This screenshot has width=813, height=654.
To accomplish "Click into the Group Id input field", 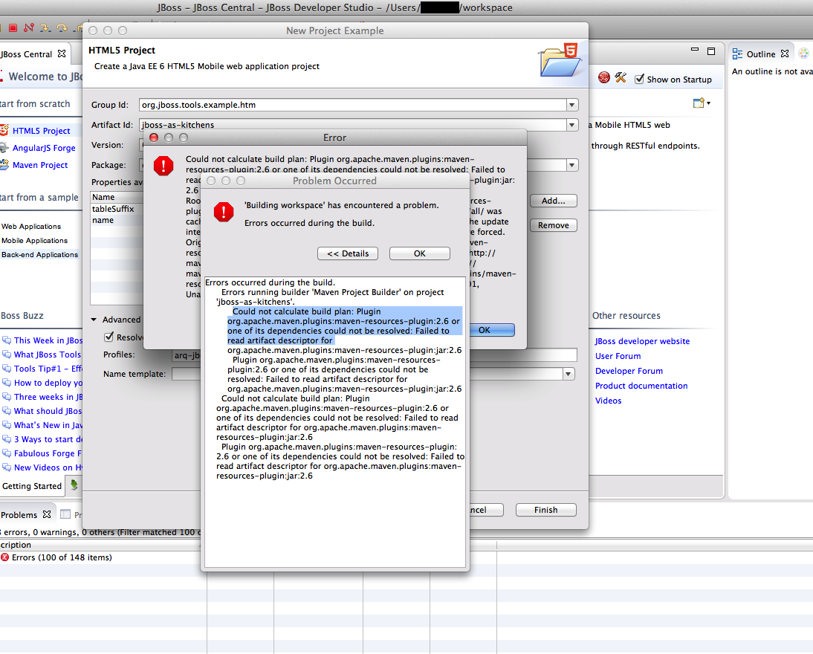I will [352, 105].
